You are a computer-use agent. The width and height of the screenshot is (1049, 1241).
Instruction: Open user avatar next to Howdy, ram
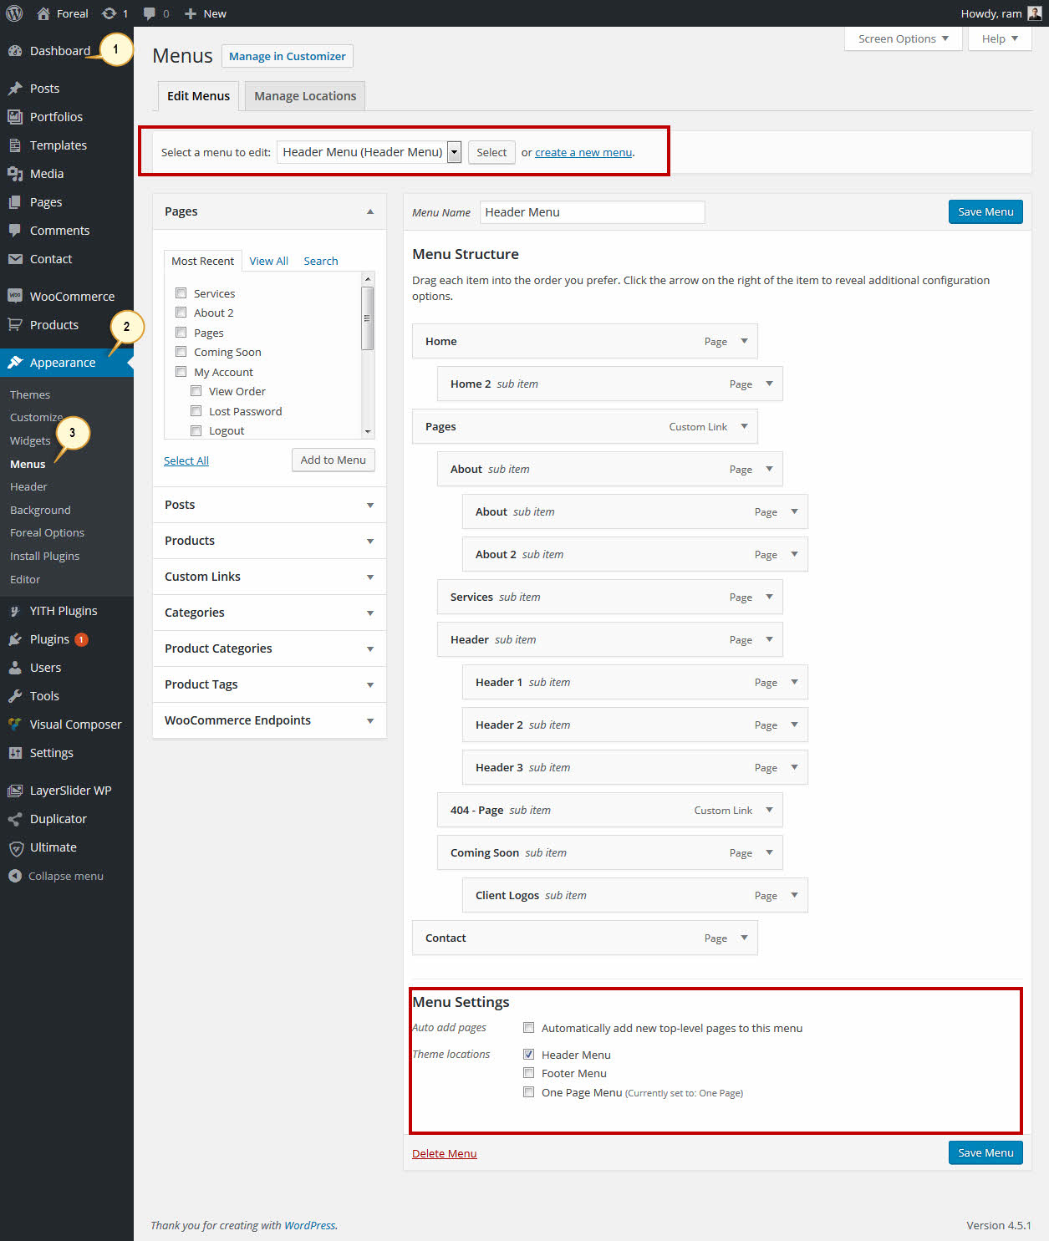(x=1034, y=13)
